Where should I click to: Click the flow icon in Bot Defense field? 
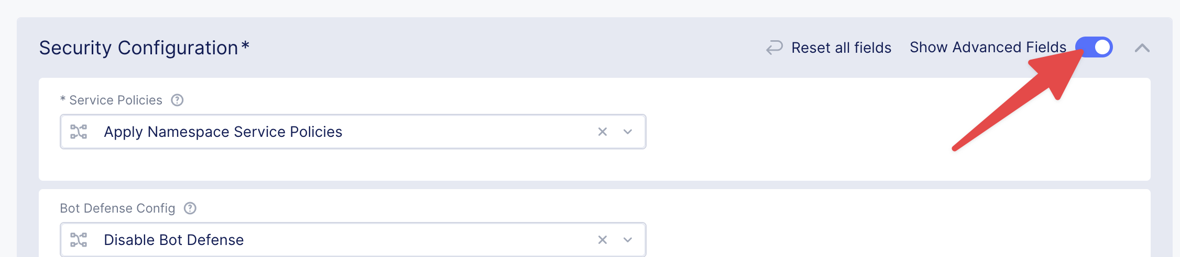pos(79,240)
